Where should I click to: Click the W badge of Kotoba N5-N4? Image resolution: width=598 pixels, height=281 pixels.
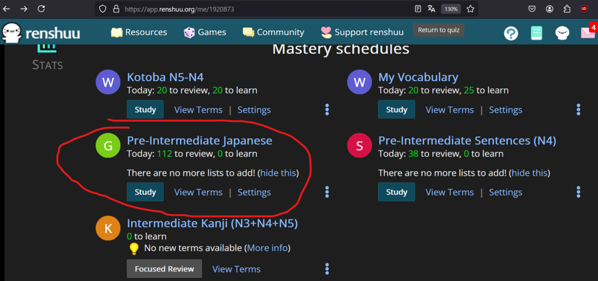point(108,83)
